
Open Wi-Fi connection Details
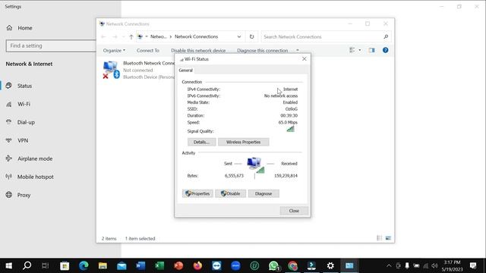pyautogui.click(x=201, y=142)
